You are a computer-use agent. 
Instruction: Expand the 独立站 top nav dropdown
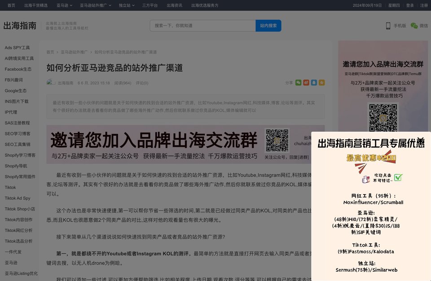point(127,5)
